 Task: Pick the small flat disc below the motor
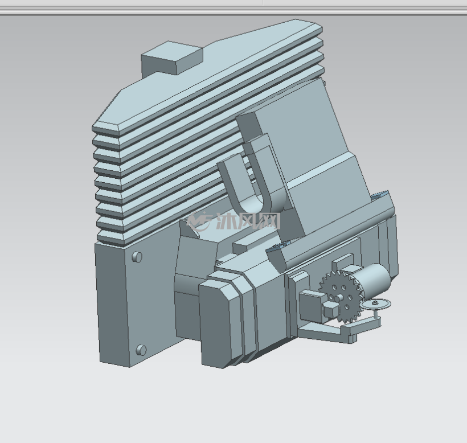375,304
